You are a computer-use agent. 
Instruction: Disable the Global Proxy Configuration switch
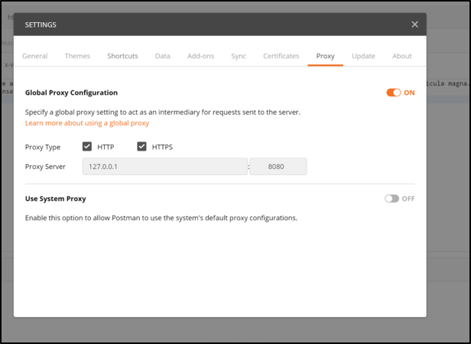click(x=393, y=92)
